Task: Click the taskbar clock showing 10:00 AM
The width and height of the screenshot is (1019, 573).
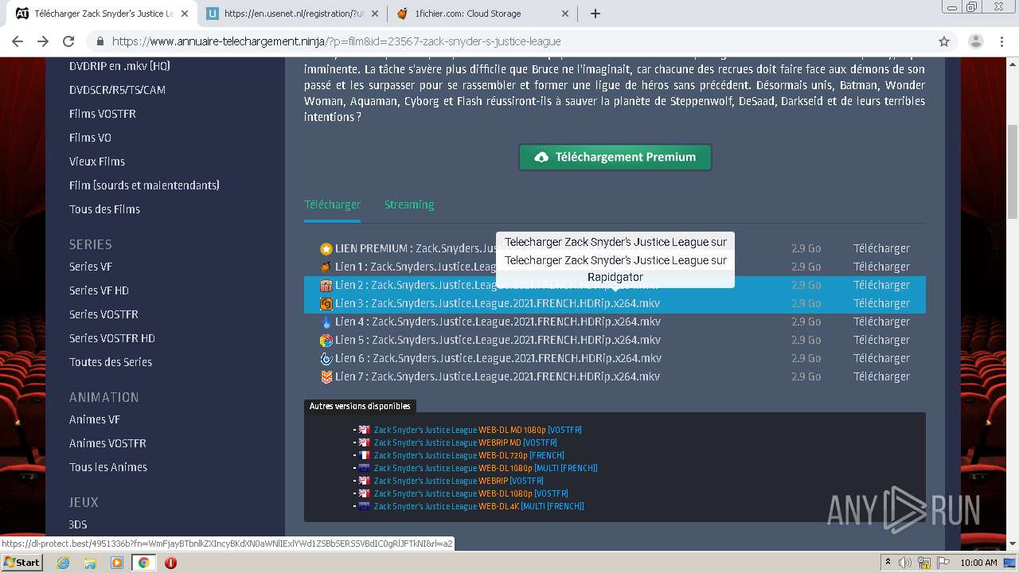Action: (978, 563)
